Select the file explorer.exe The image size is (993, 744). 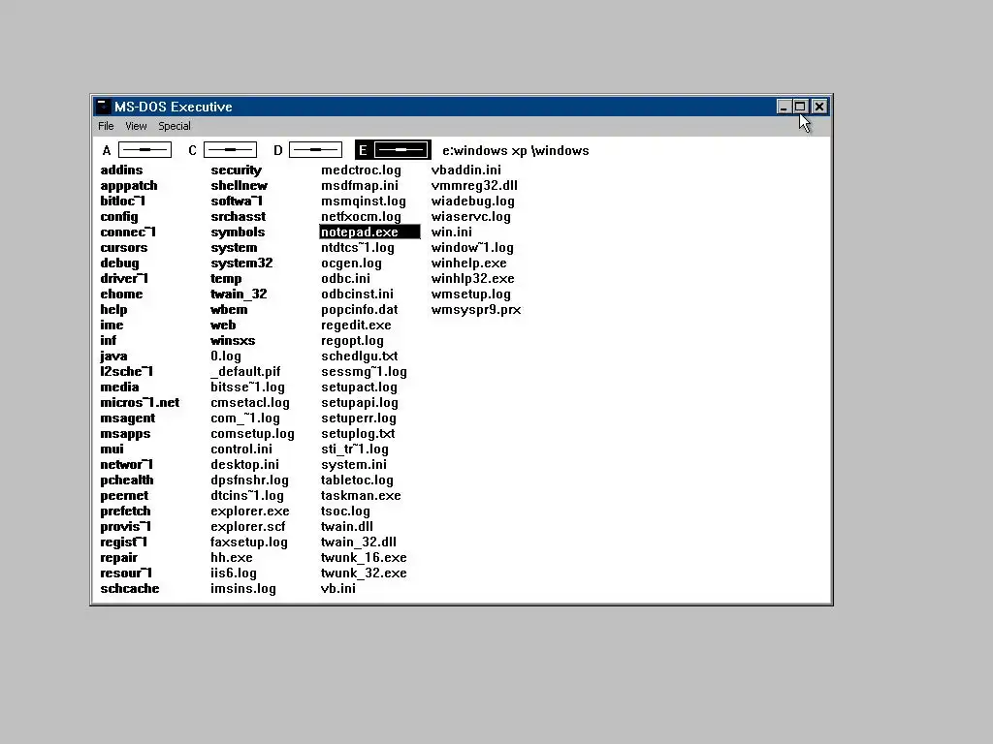[250, 511]
